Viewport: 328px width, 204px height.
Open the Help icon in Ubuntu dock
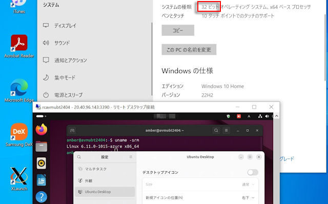(42, 197)
